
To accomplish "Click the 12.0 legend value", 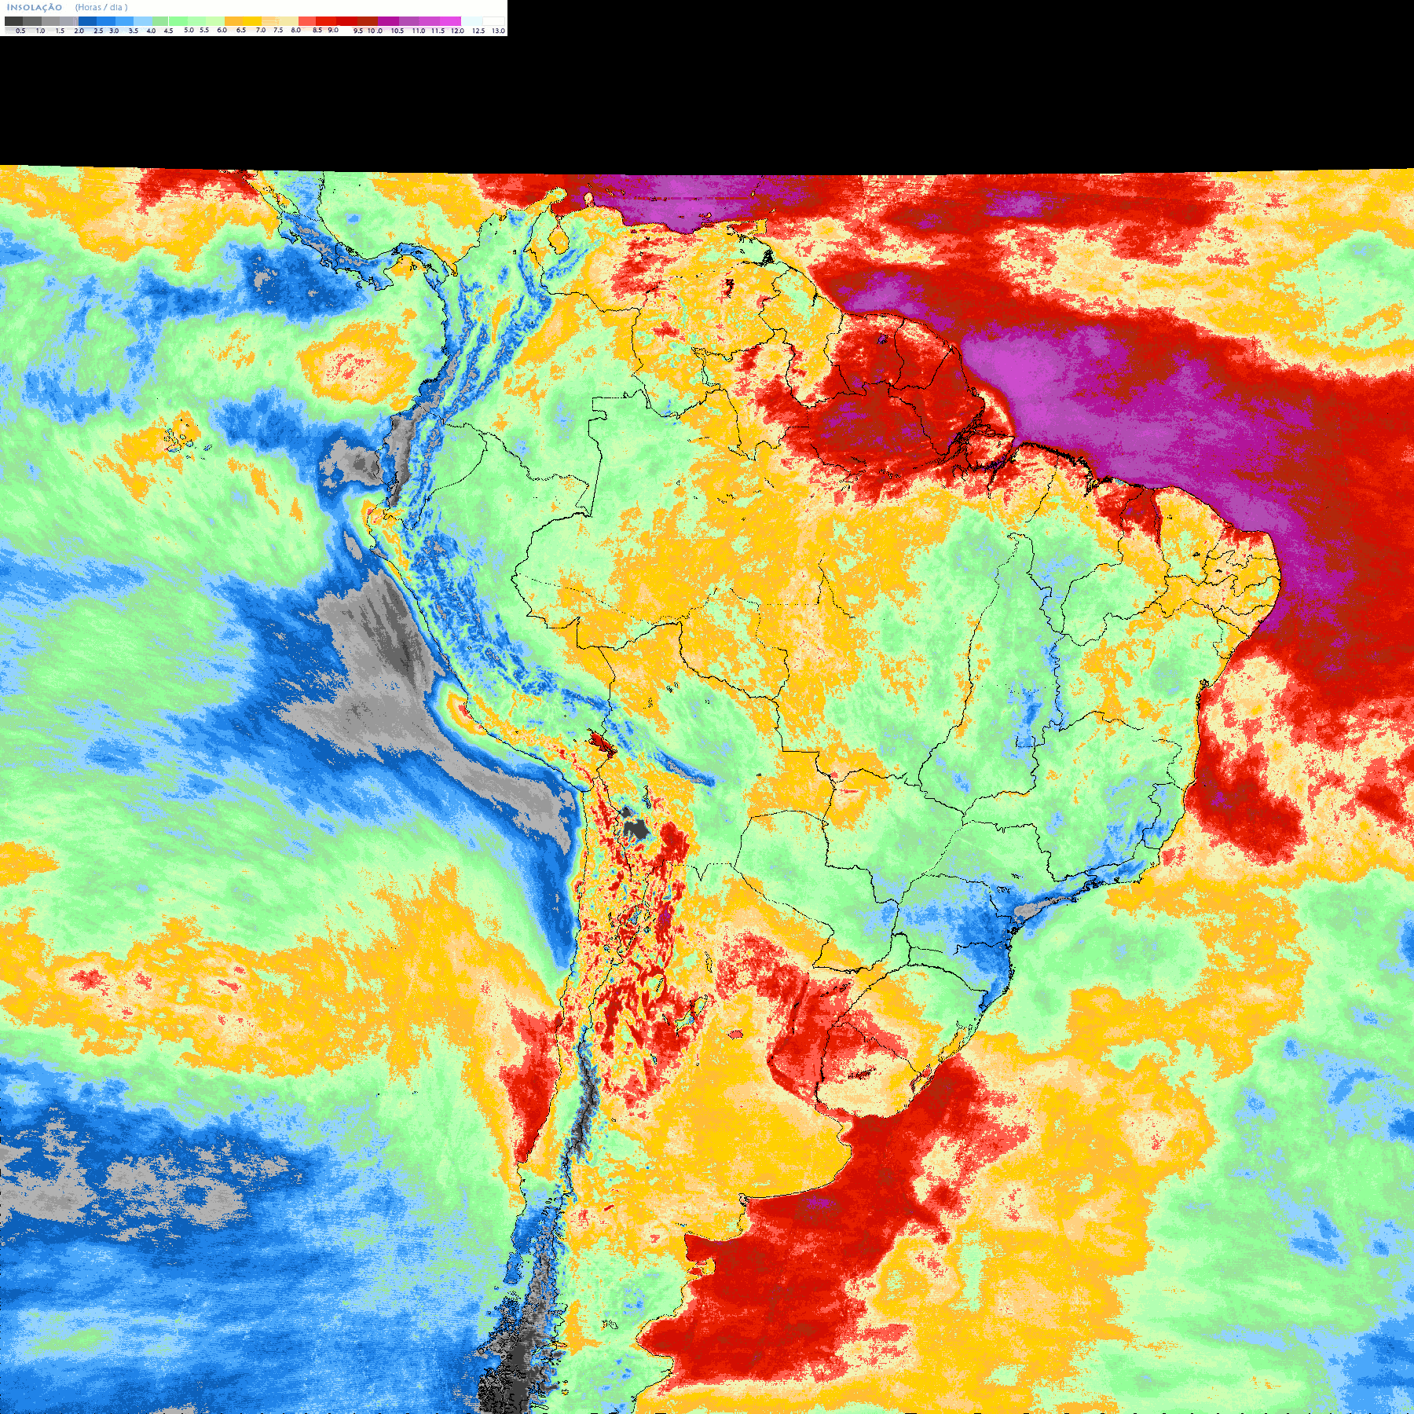I will (457, 31).
